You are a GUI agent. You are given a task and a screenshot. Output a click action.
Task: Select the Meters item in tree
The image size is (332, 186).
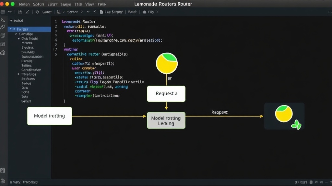pyautogui.click(x=27, y=43)
